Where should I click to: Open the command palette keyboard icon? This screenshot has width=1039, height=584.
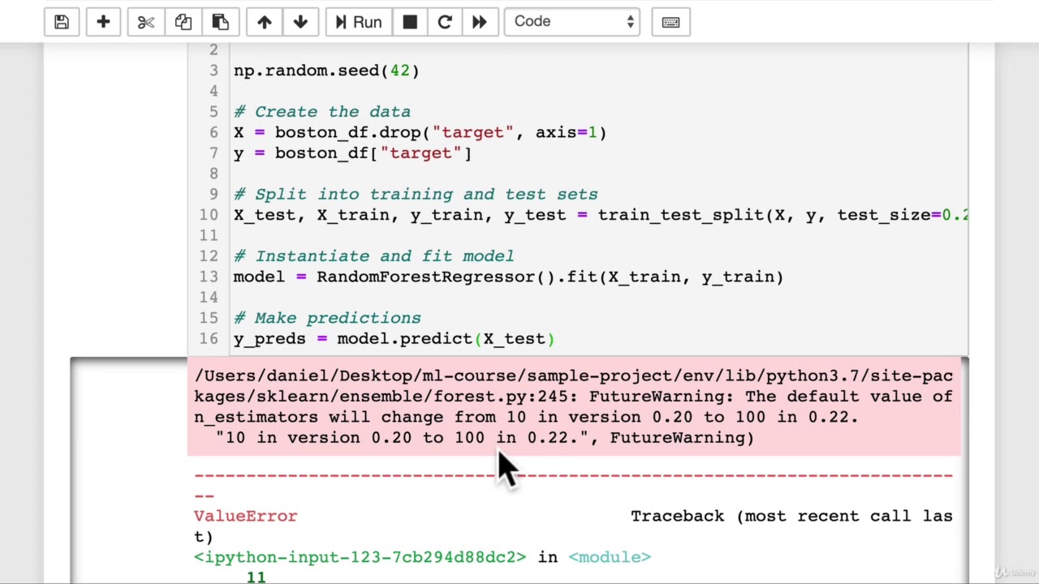click(670, 22)
